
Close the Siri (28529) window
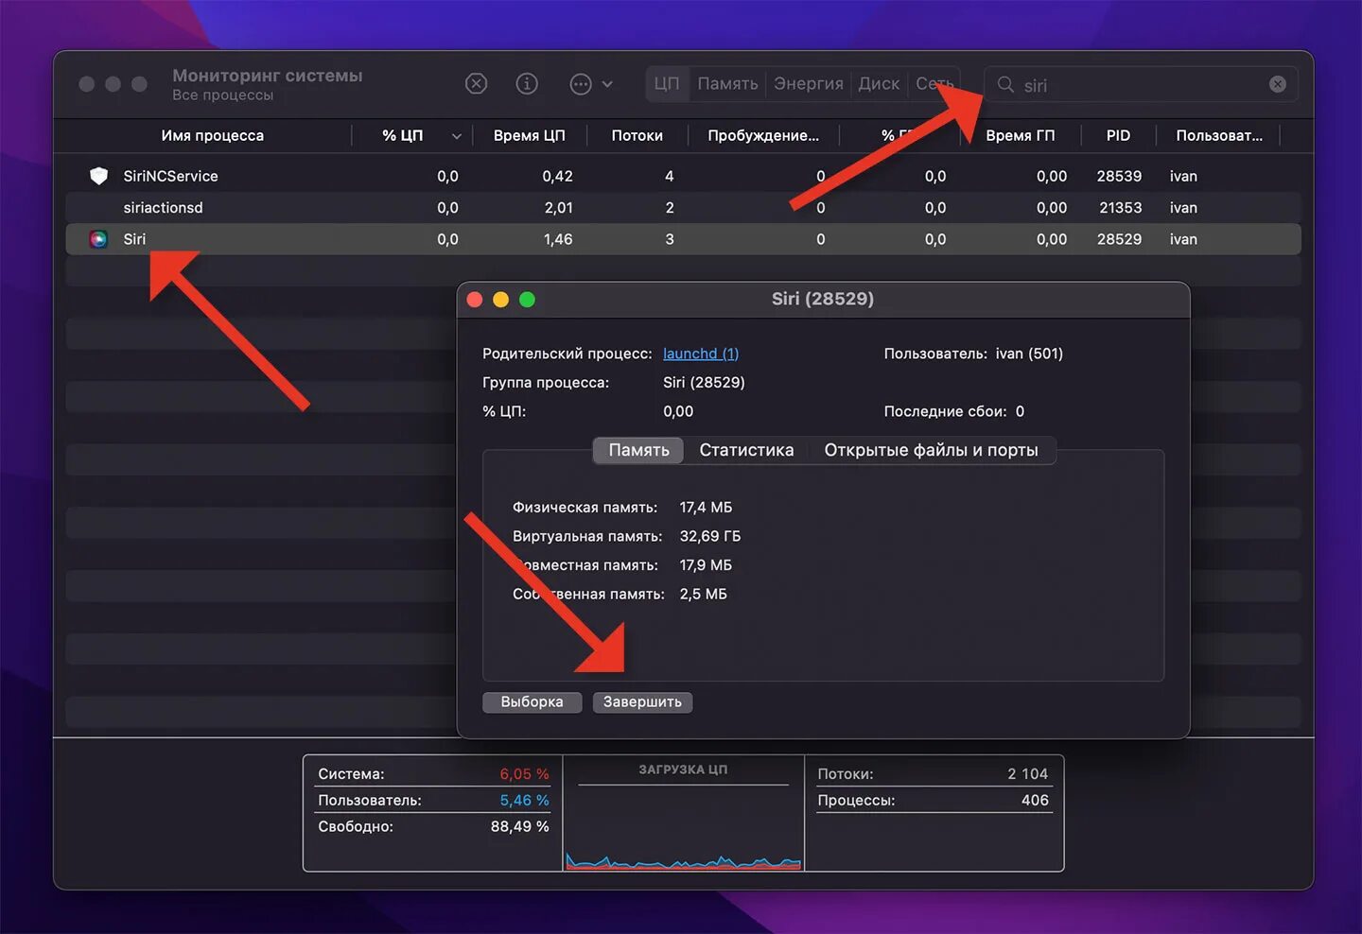coord(475,300)
